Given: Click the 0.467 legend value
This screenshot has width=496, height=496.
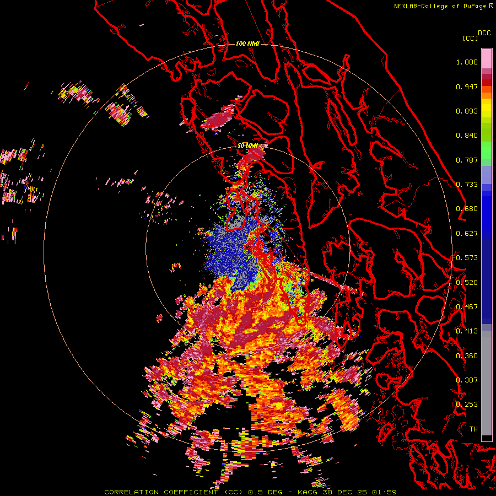Looking at the screenshot, I should click(x=467, y=307).
